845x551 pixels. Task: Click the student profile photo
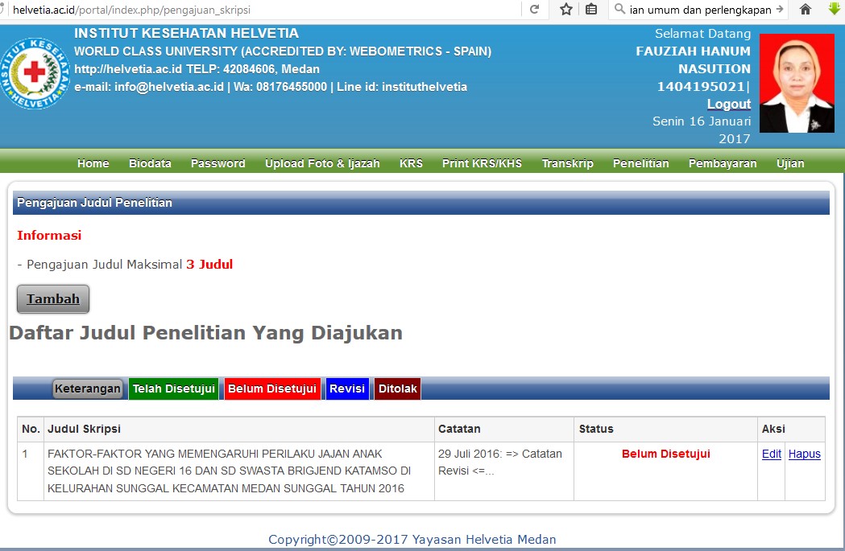pyautogui.click(x=796, y=83)
